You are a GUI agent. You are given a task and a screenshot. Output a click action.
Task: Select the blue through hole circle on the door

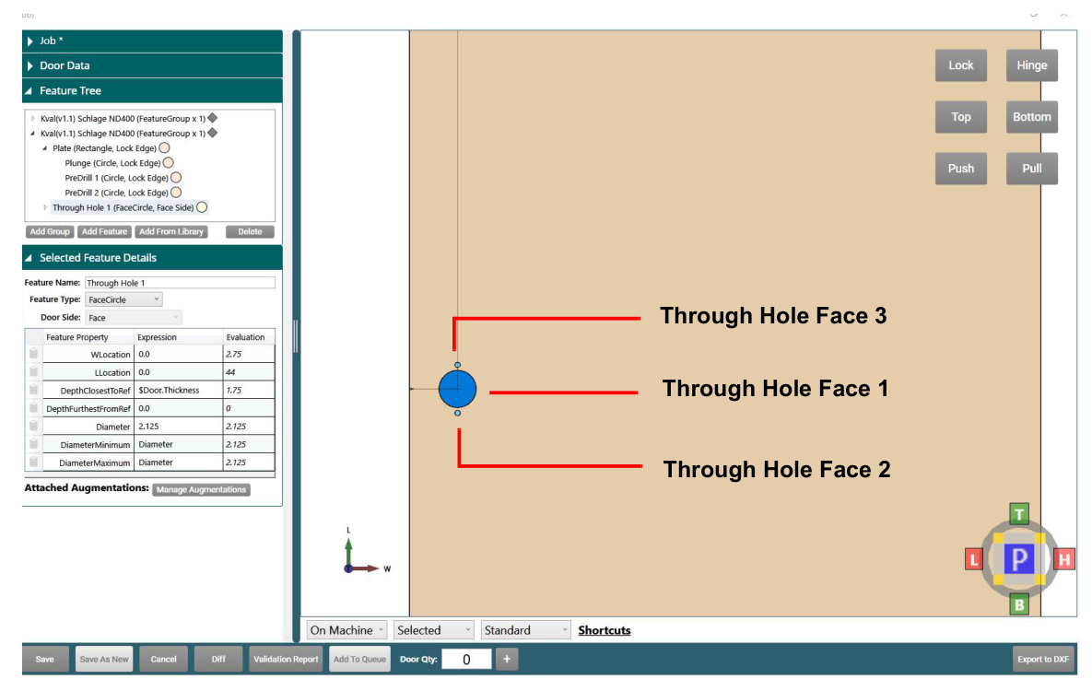(x=458, y=389)
